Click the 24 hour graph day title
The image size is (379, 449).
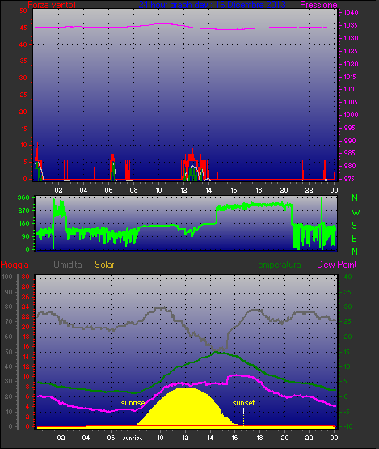click(213, 5)
